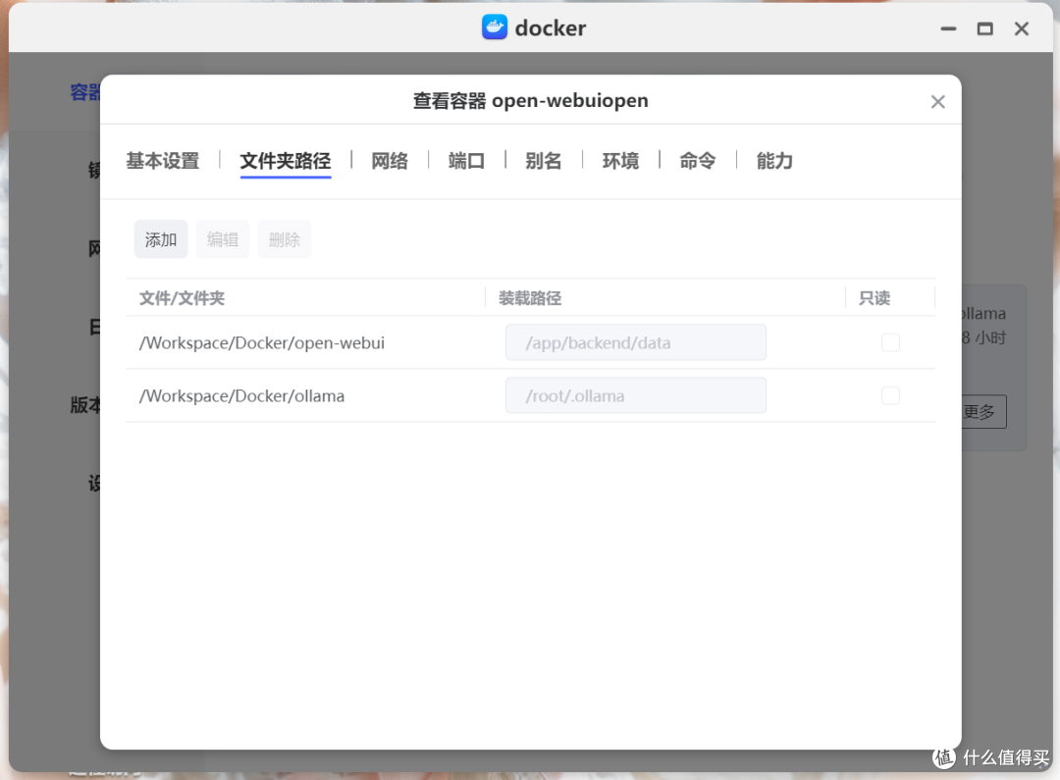Image resolution: width=1060 pixels, height=780 pixels.
Task: Open the 命令 tab
Action: (x=698, y=161)
